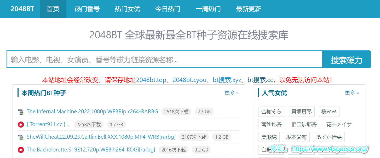Expand 更多 in the 人气女优 panel
Screen dimensions: 380x158
352,93
